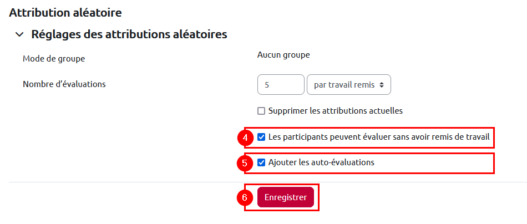Collapse the random allocation settings chevron
This screenshot has width=527, height=224.
20,34
